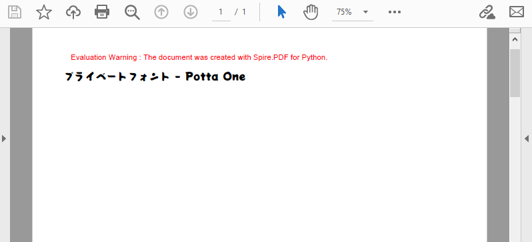532x242 pixels.
Task: Activate the selection arrow tool
Action: point(281,12)
